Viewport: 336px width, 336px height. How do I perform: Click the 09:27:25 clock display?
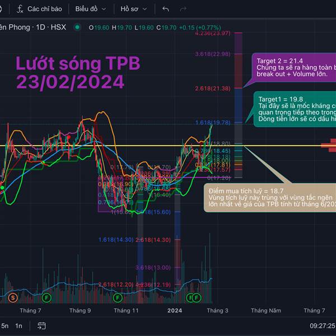[323, 326]
